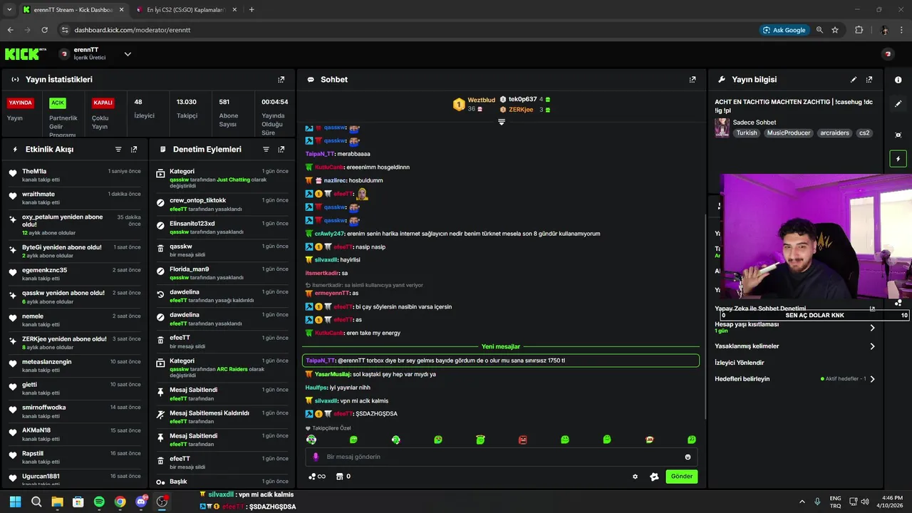
Task: Send message with Gönder button
Action: tap(681, 477)
